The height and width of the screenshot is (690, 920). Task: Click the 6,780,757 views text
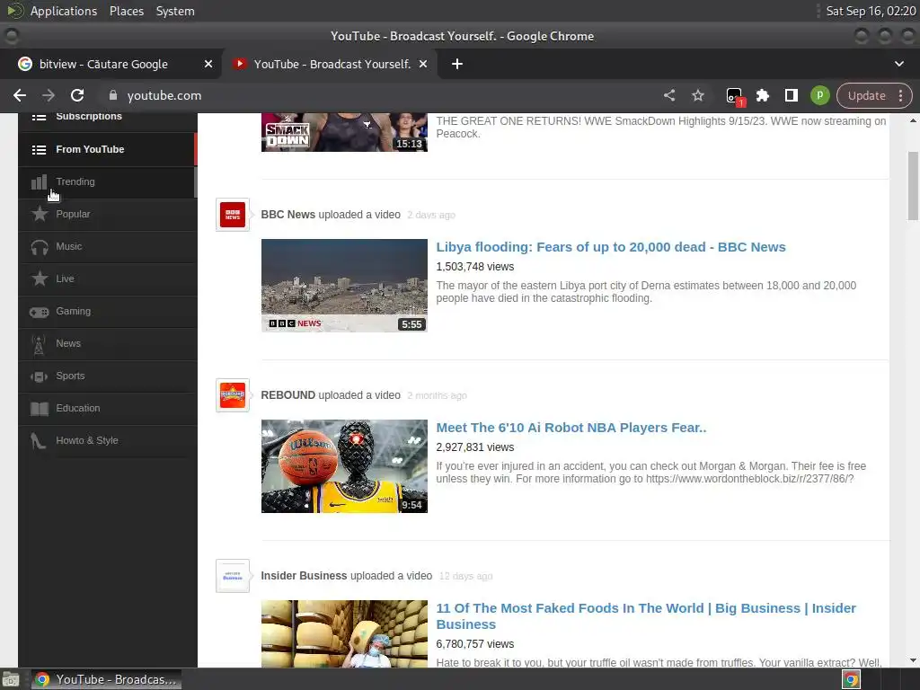point(474,644)
